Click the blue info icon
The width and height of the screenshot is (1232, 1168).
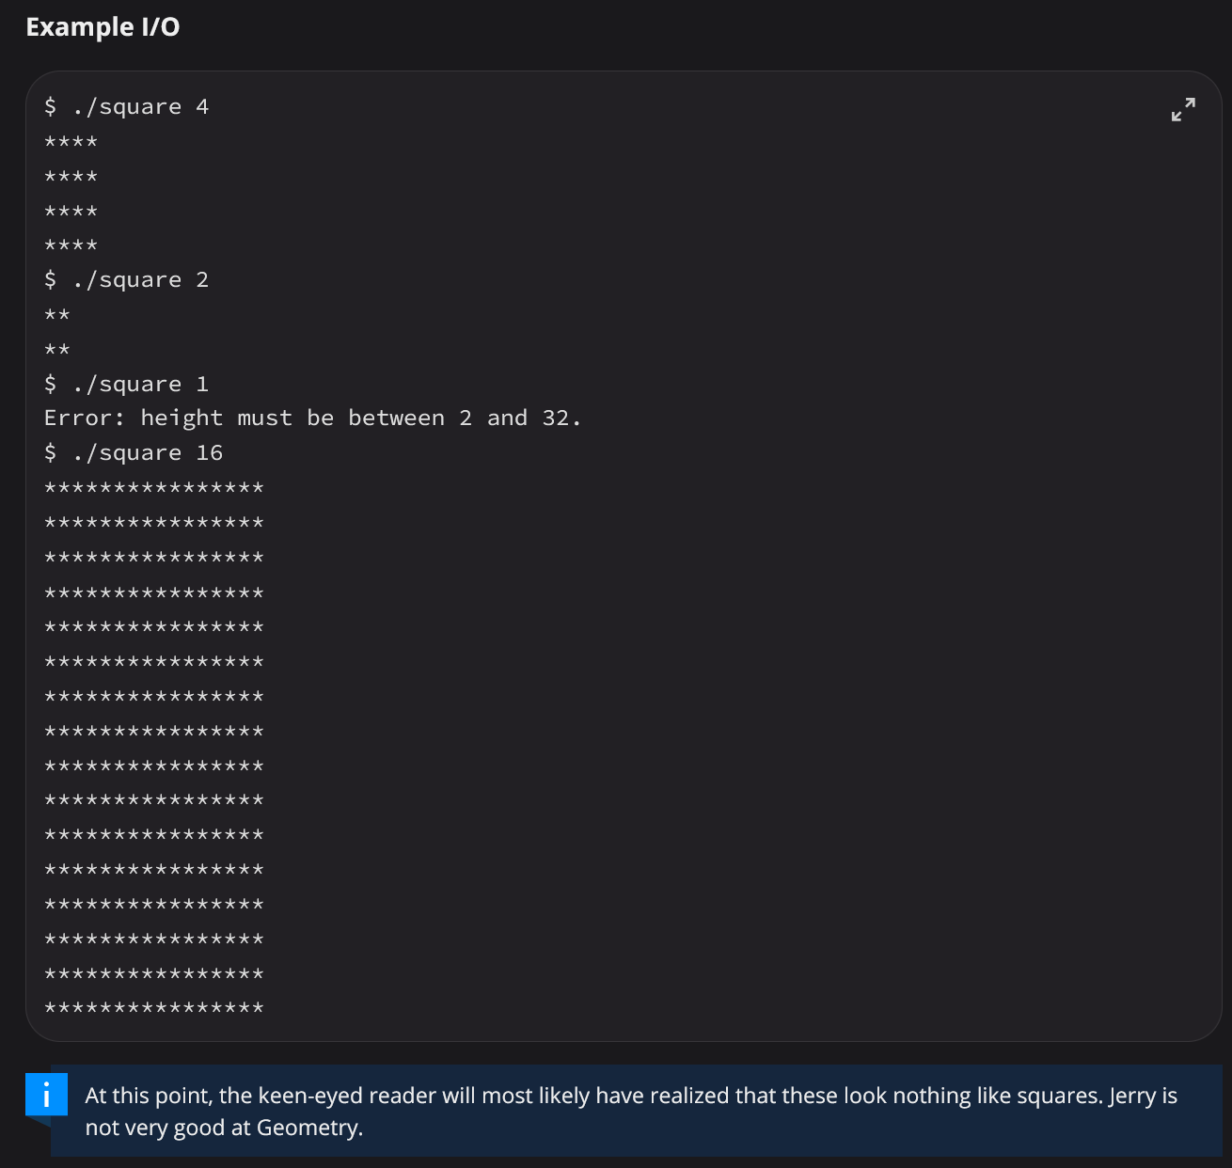pyautogui.click(x=46, y=1095)
